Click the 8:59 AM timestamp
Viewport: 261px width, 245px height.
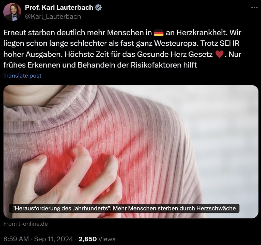pyautogui.click(x=16, y=239)
